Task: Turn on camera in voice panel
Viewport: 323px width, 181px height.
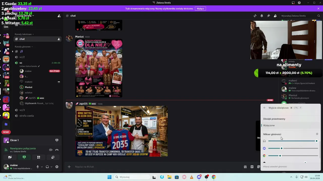Action: [10, 157]
